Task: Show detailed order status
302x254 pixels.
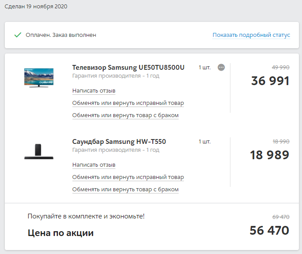Action: tap(251, 35)
